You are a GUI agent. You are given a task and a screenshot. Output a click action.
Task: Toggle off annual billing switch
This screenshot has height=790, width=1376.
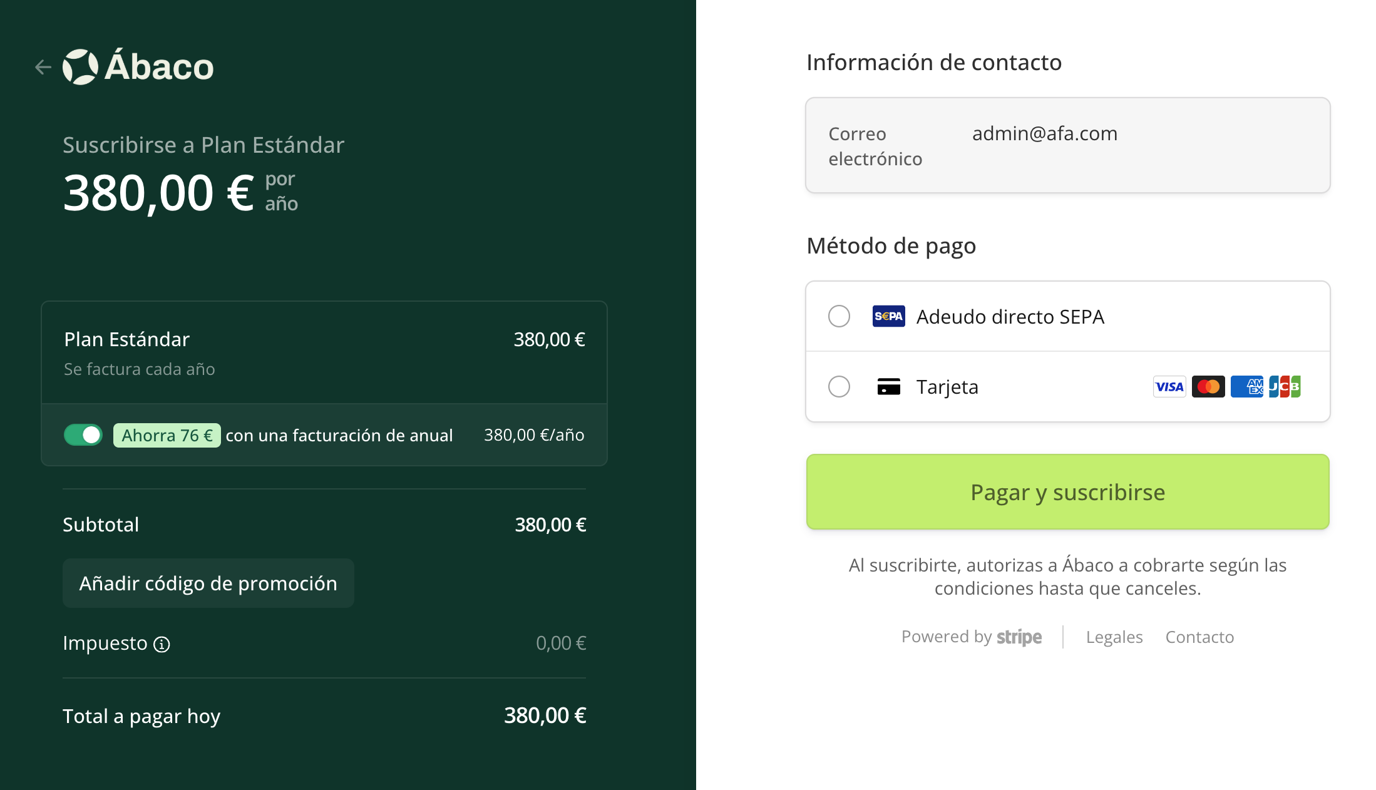tap(83, 435)
